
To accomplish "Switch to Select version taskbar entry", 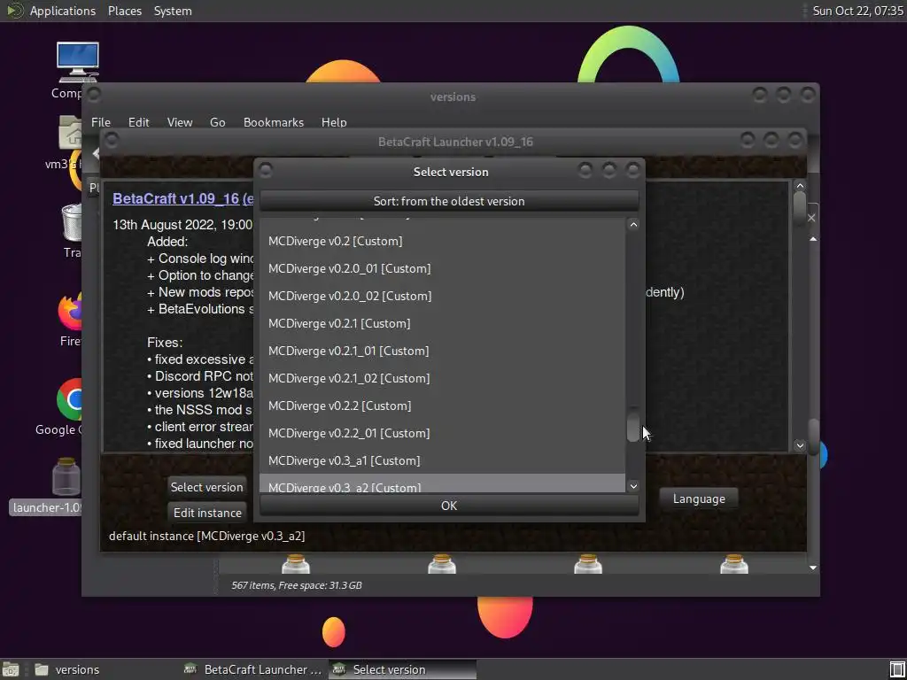I will pyautogui.click(x=403, y=669).
